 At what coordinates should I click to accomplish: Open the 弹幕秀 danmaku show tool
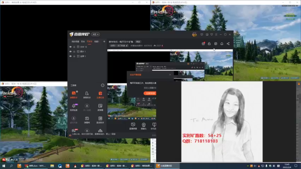tap(87, 120)
